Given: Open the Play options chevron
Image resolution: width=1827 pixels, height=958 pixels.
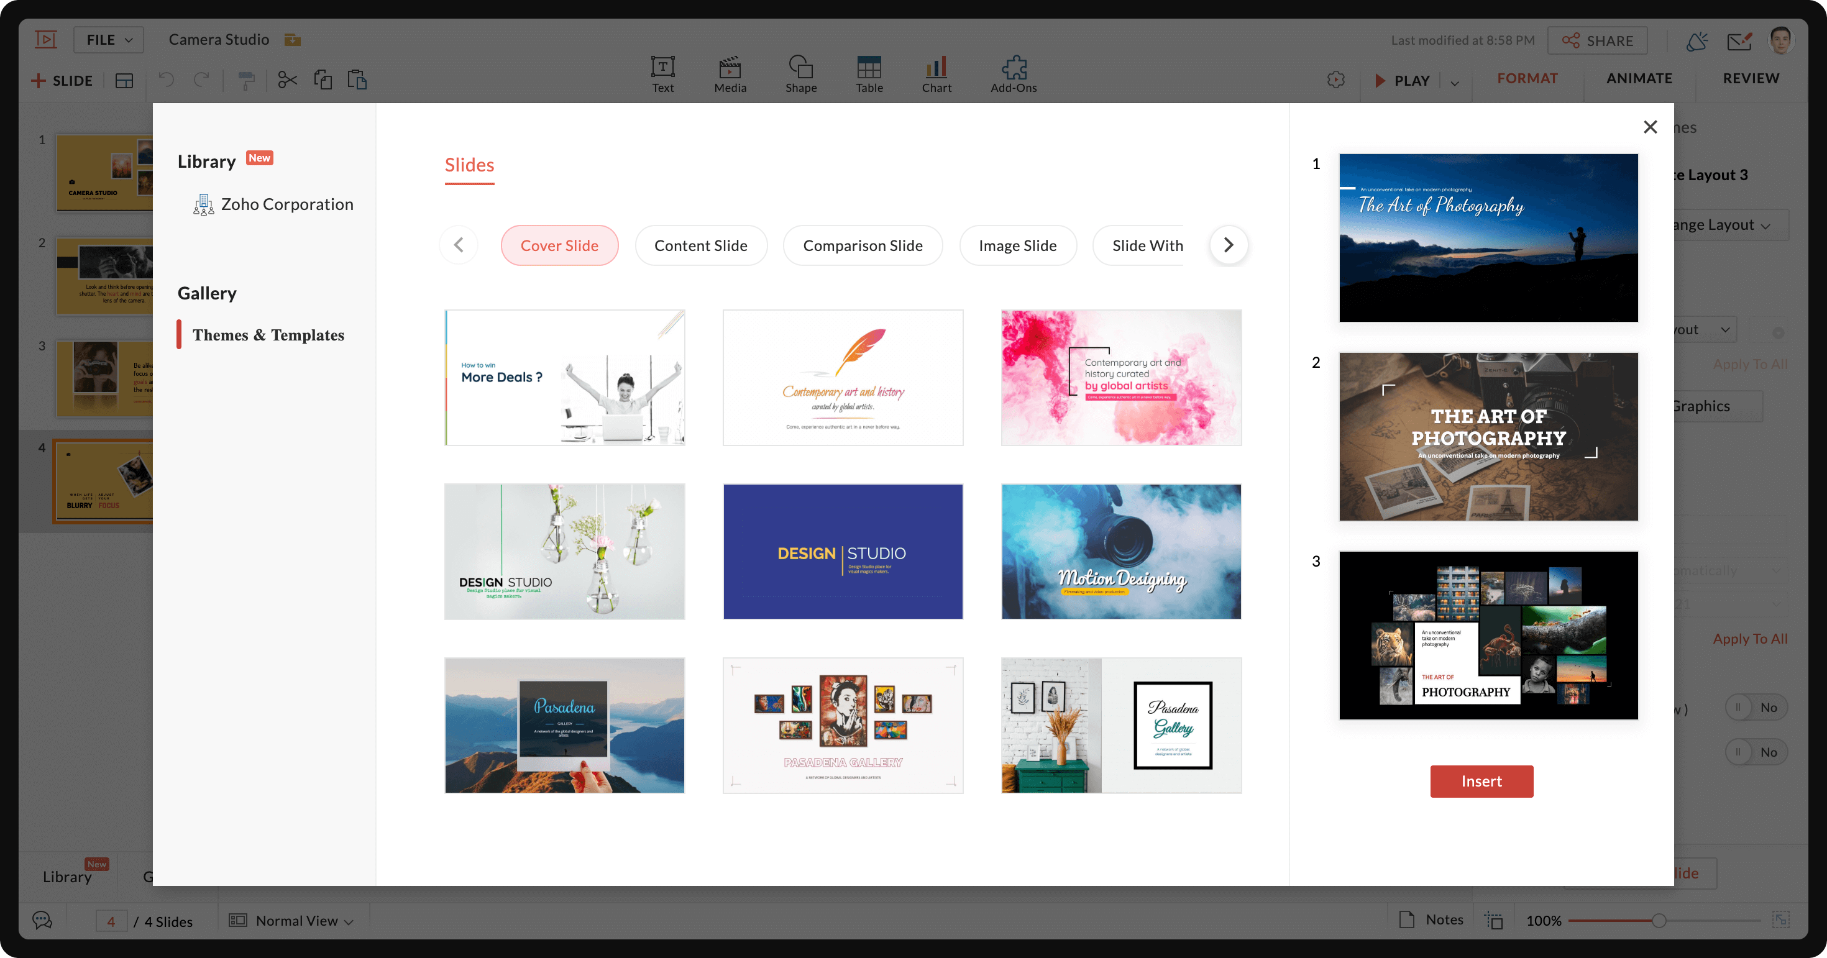Looking at the screenshot, I should coord(1455,82).
